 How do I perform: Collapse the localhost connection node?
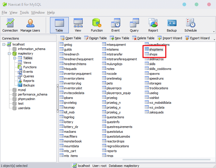pos(4,44)
